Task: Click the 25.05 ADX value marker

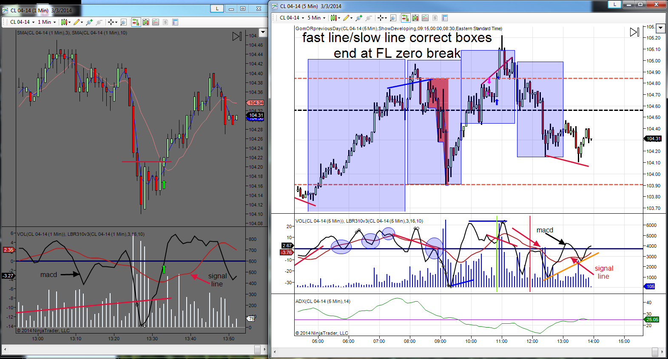Action: 652,319
